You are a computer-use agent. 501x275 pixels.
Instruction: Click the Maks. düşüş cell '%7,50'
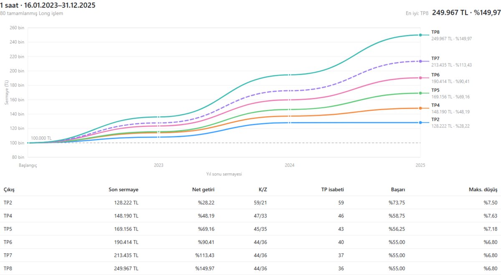491,202
